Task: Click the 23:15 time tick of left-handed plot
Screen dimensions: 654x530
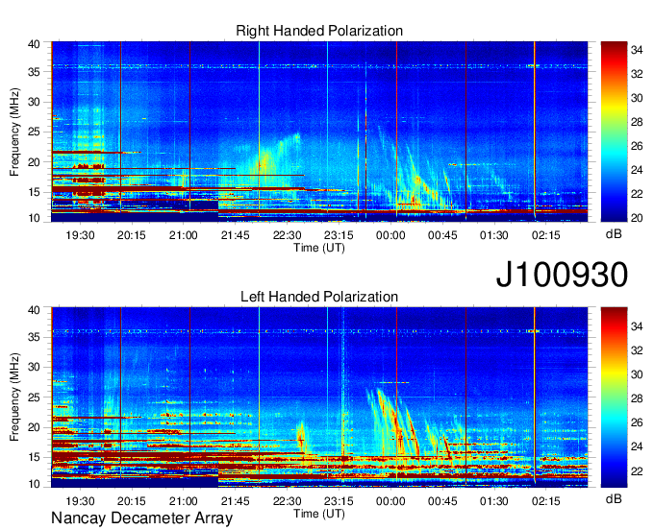Action: tap(339, 501)
